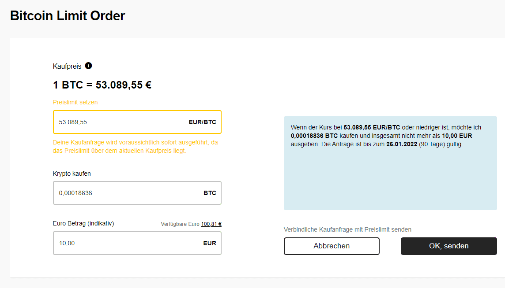This screenshot has width=505, height=288.
Task: Click the yellow warning about immediate execution
Action: point(135,147)
